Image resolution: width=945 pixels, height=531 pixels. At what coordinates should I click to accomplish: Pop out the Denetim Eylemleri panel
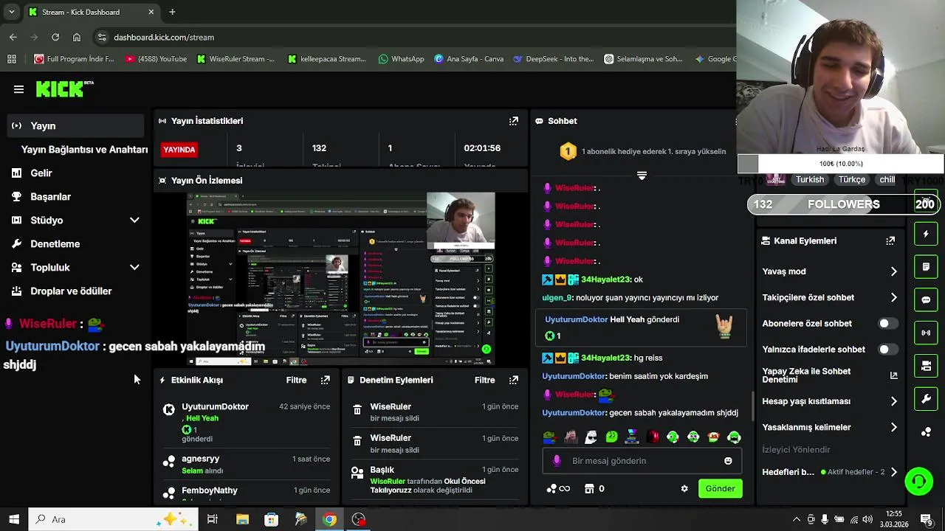pos(514,380)
